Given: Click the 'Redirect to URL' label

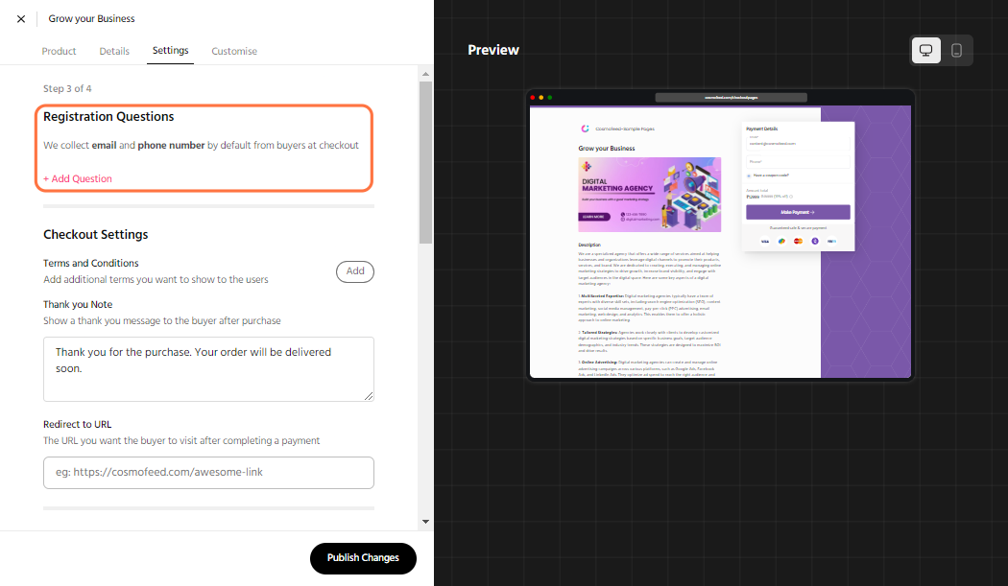Looking at the screenshot, I should coord(77,424).
